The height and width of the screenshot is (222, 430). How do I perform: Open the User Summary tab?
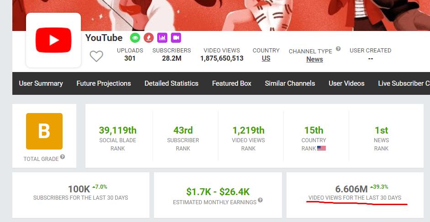pos(41,83)
